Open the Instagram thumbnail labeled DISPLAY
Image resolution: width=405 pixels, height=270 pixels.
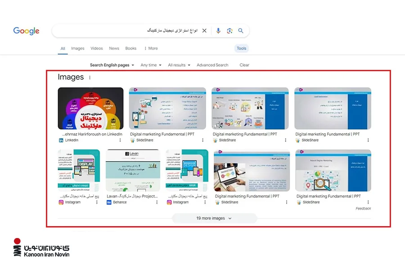pos(79,170)
